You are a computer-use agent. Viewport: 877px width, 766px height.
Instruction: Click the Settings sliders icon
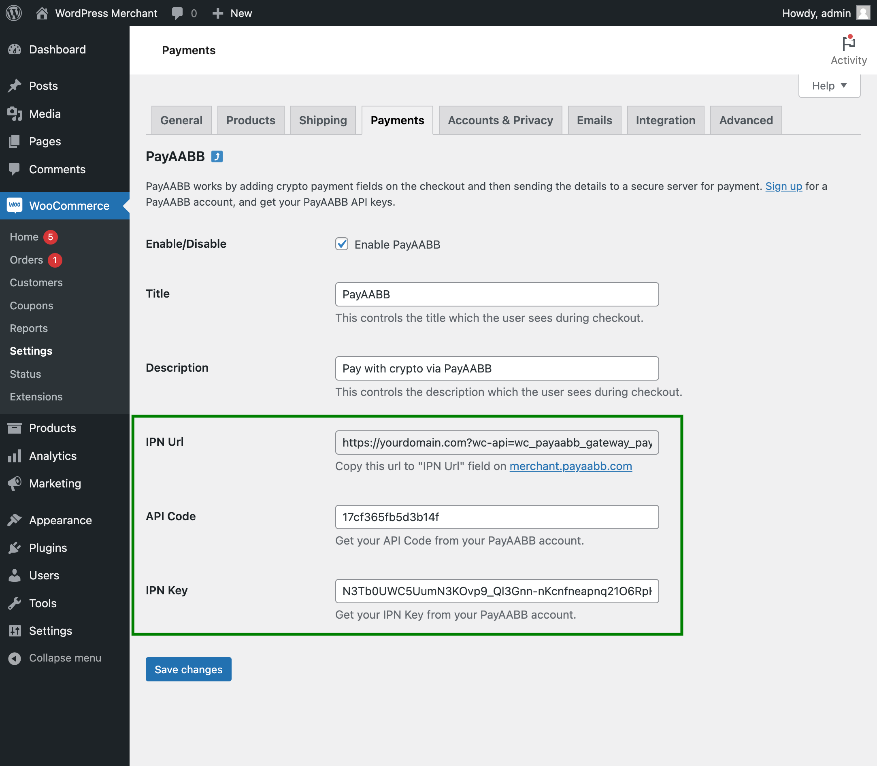point(15,630)
